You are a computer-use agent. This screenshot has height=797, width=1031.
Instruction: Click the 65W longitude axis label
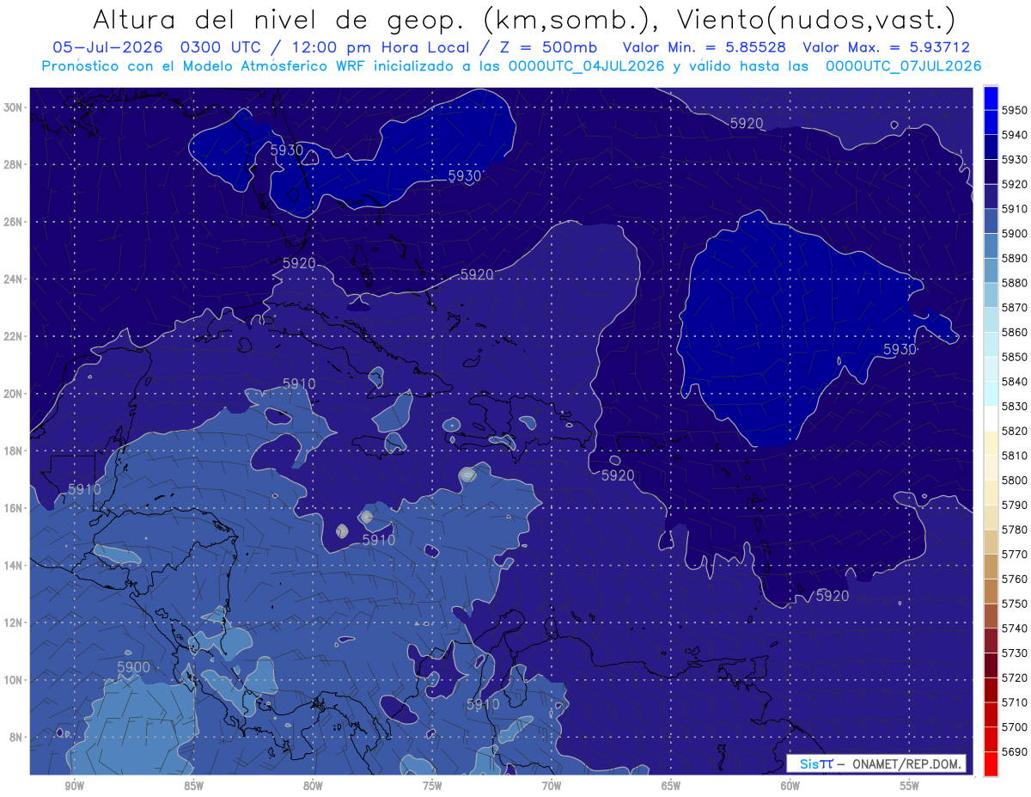(671, 786)
